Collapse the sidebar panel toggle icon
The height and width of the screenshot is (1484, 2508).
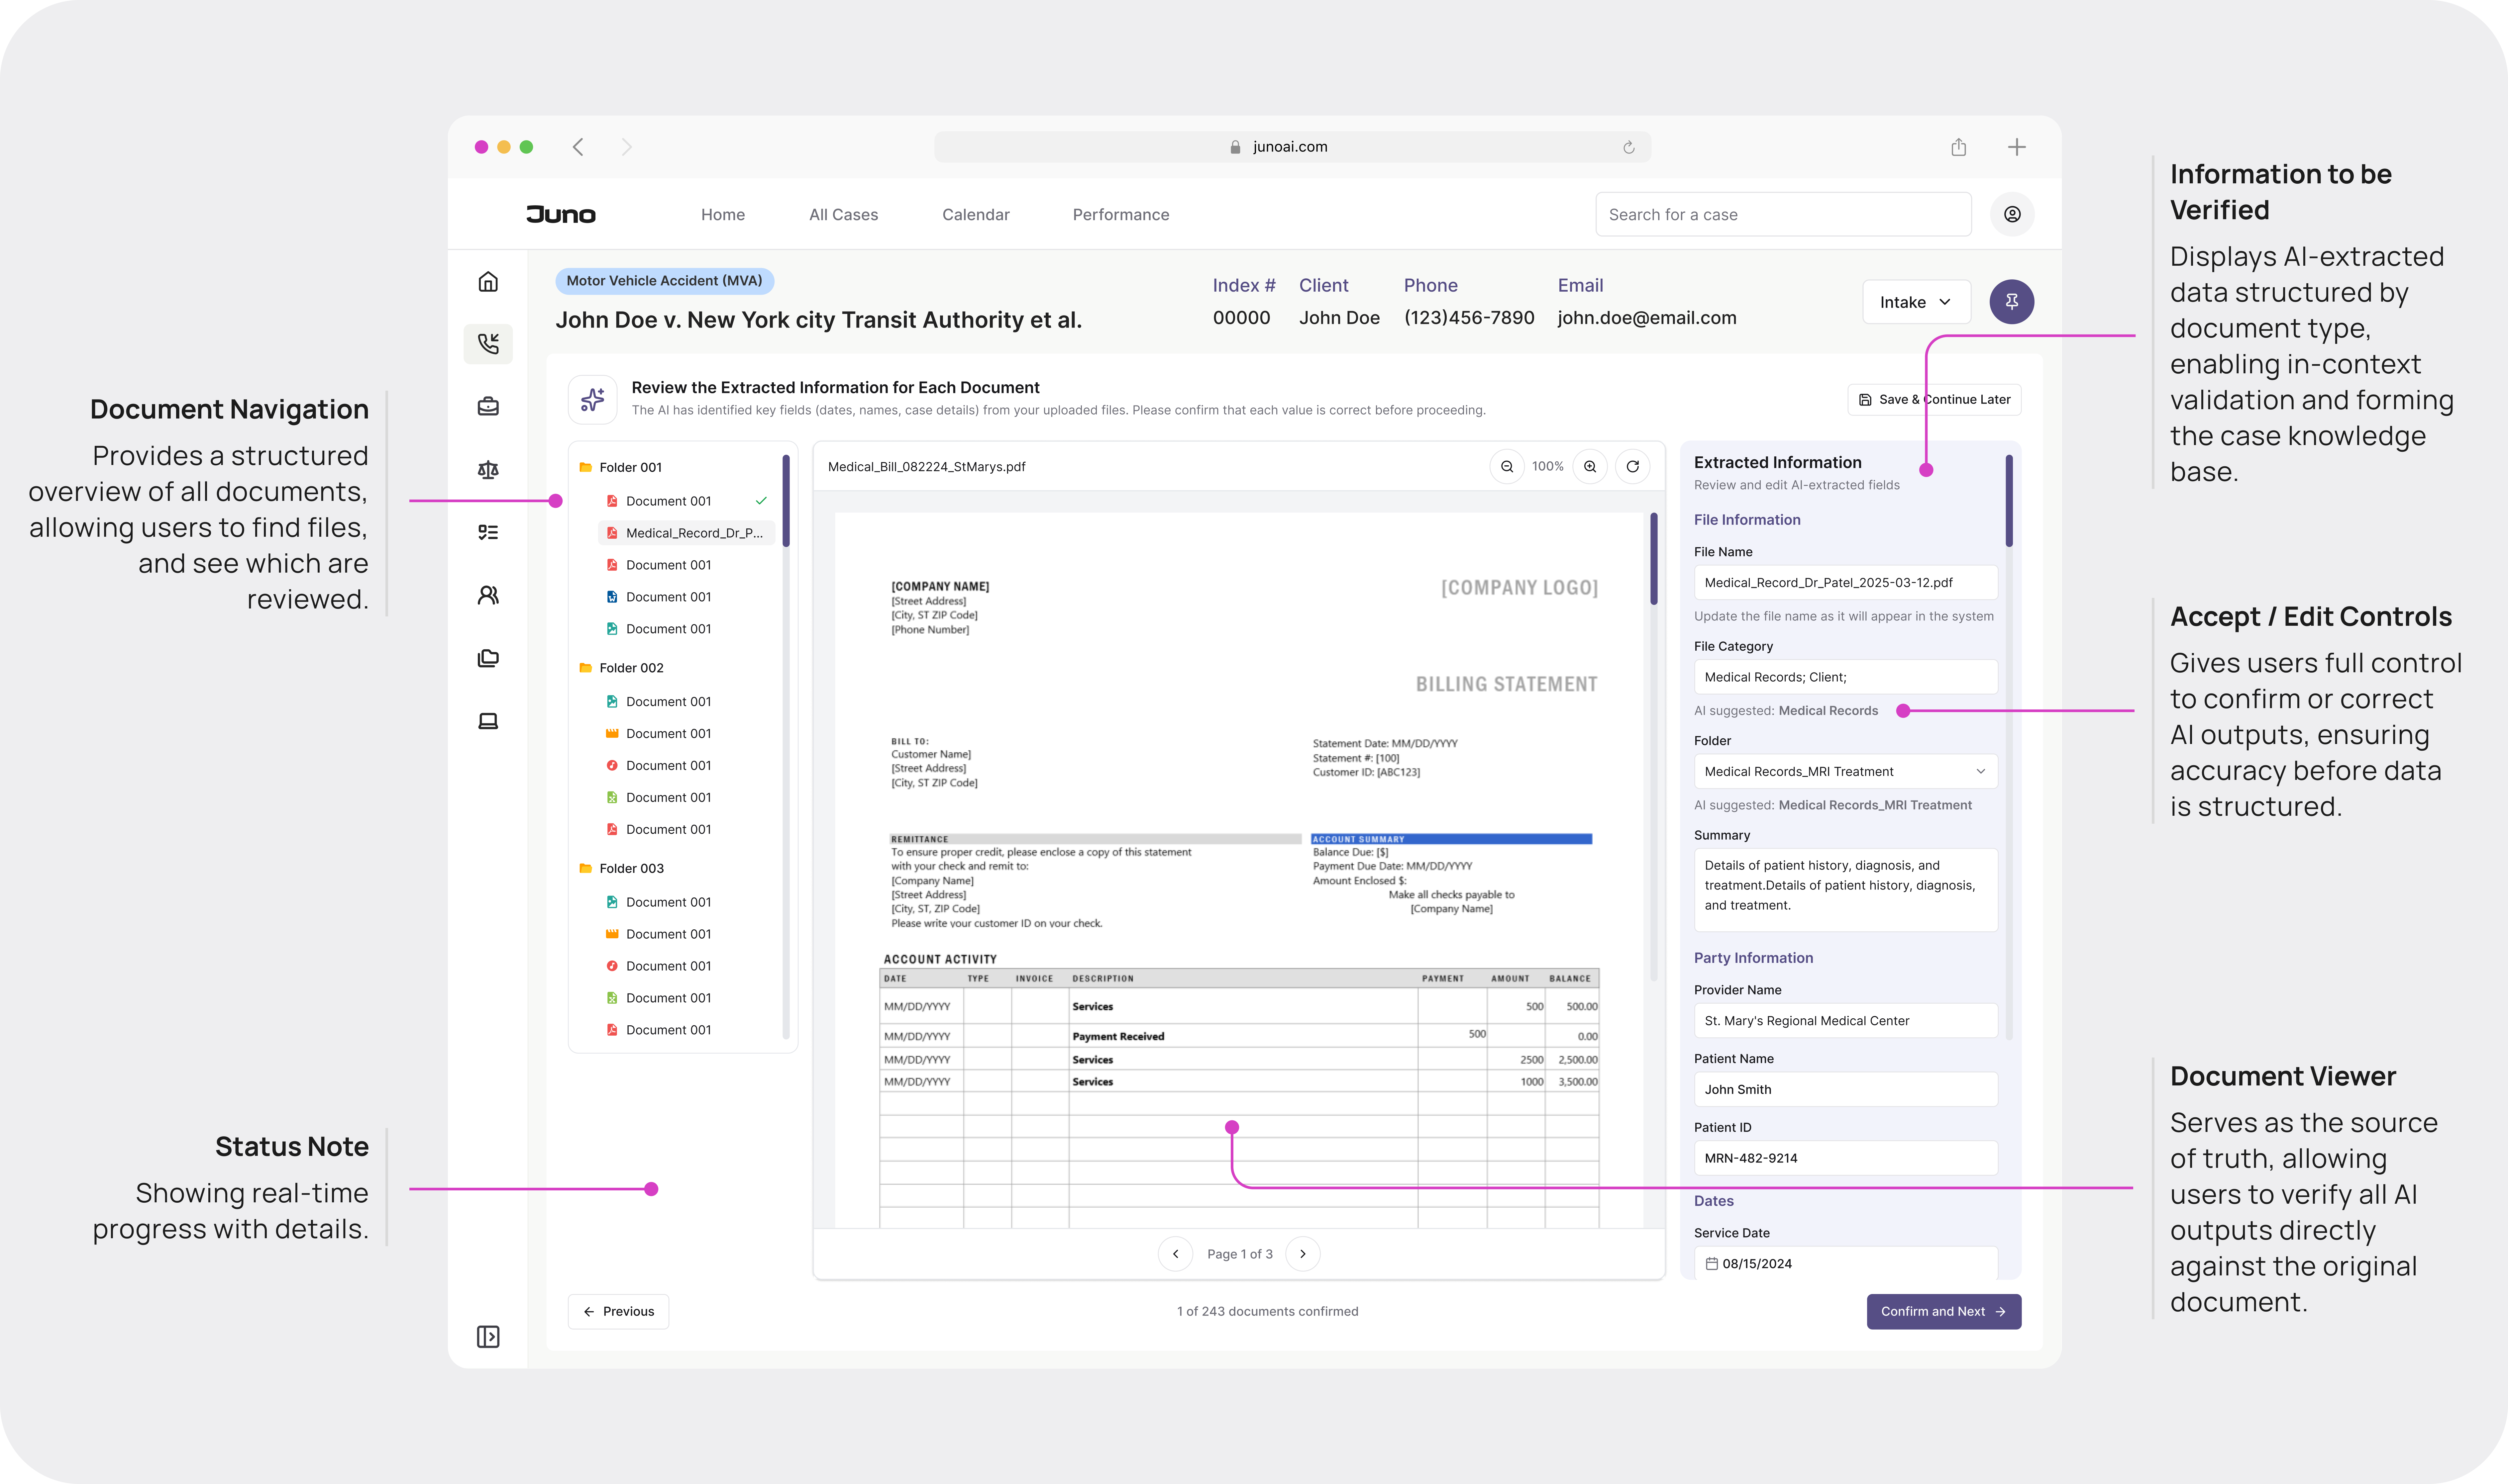[488, 1337]
